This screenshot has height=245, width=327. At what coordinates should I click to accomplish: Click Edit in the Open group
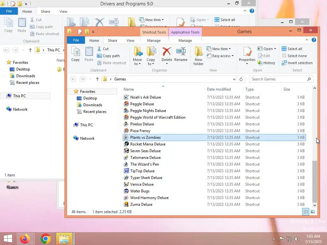[x=264, y=56]
